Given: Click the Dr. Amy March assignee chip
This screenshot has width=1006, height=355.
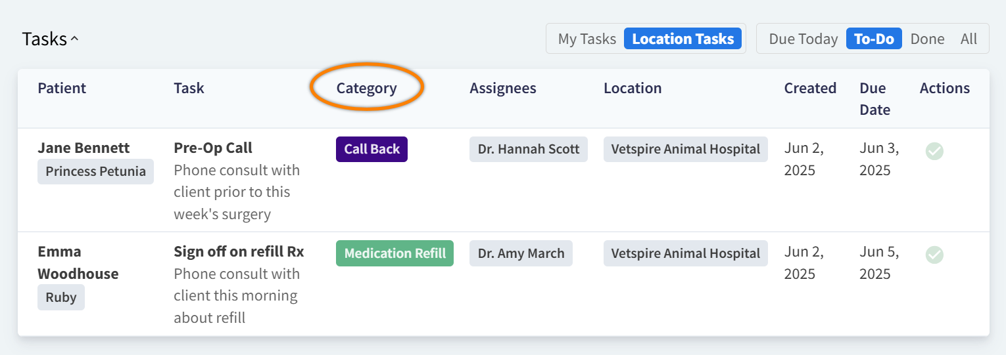Looking at the screenshot, I should pyautogui.click(x=521, y=253).
